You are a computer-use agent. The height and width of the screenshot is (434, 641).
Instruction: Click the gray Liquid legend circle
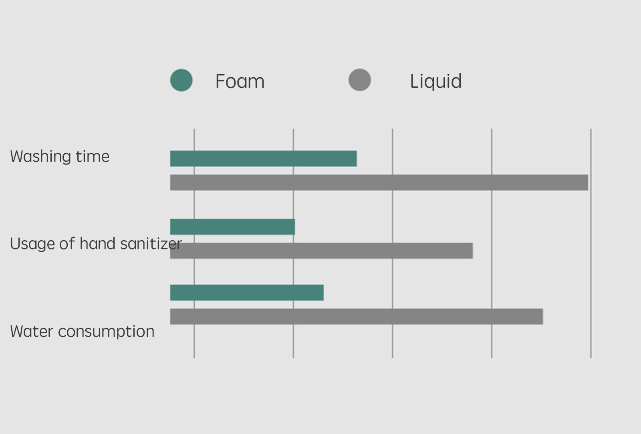coord(359,80)
